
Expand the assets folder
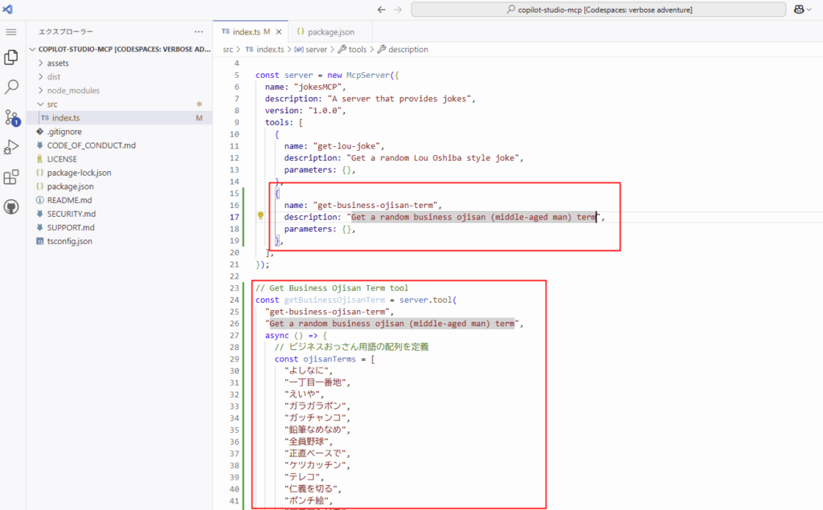click(x=120, y=63)
